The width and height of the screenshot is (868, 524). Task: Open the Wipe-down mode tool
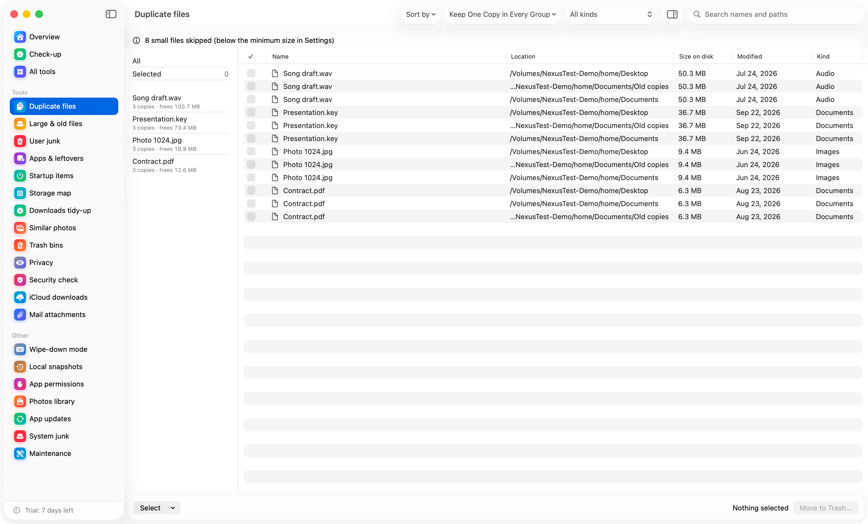64,349
